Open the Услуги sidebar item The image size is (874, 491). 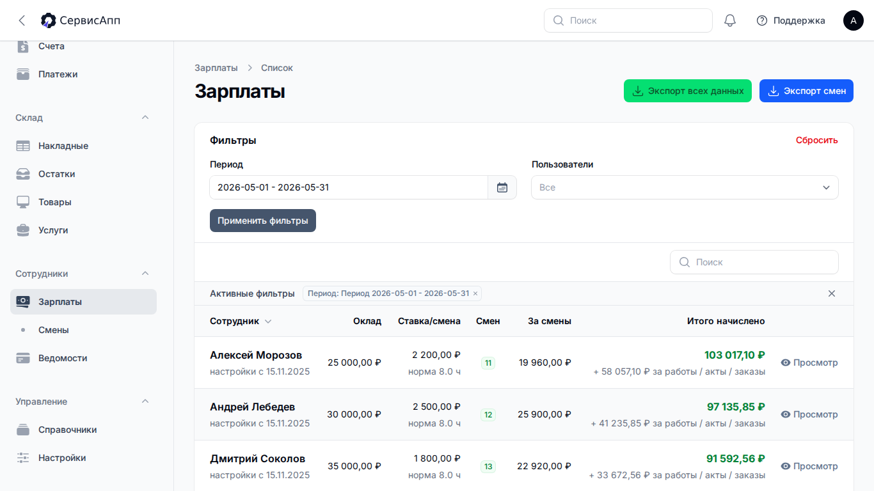point(83,230)
